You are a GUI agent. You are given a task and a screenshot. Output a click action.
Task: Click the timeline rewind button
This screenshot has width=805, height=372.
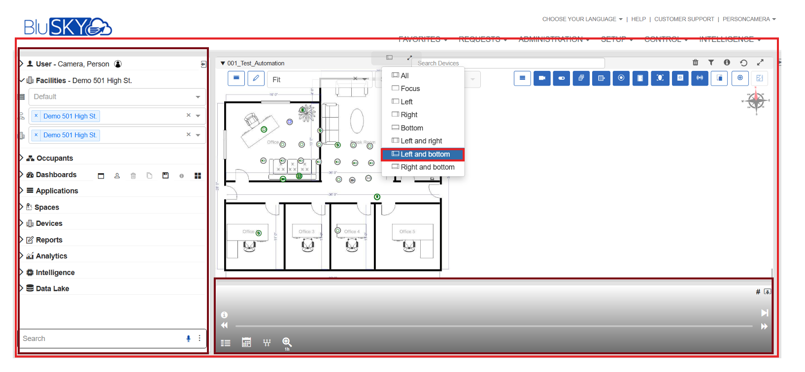[225, 326]
